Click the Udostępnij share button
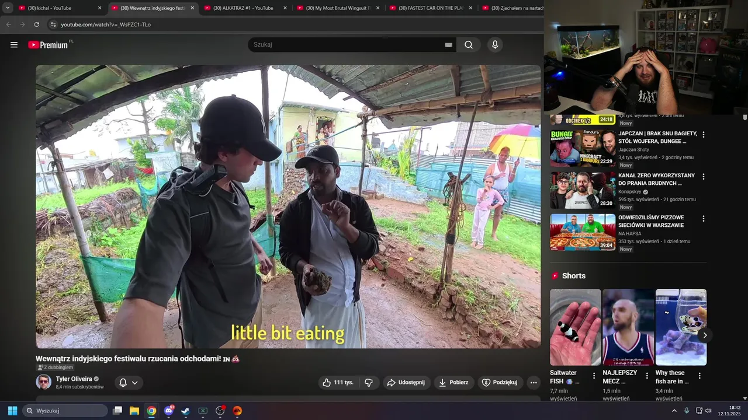 [407, 383]
